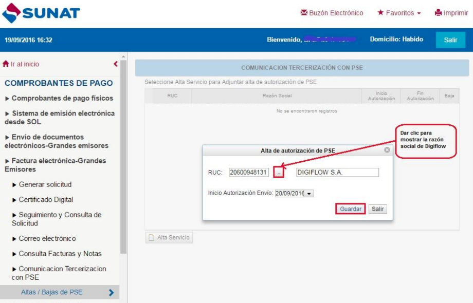
Task: Close the Alta de autorización dialog
Action: pos(387,150)
